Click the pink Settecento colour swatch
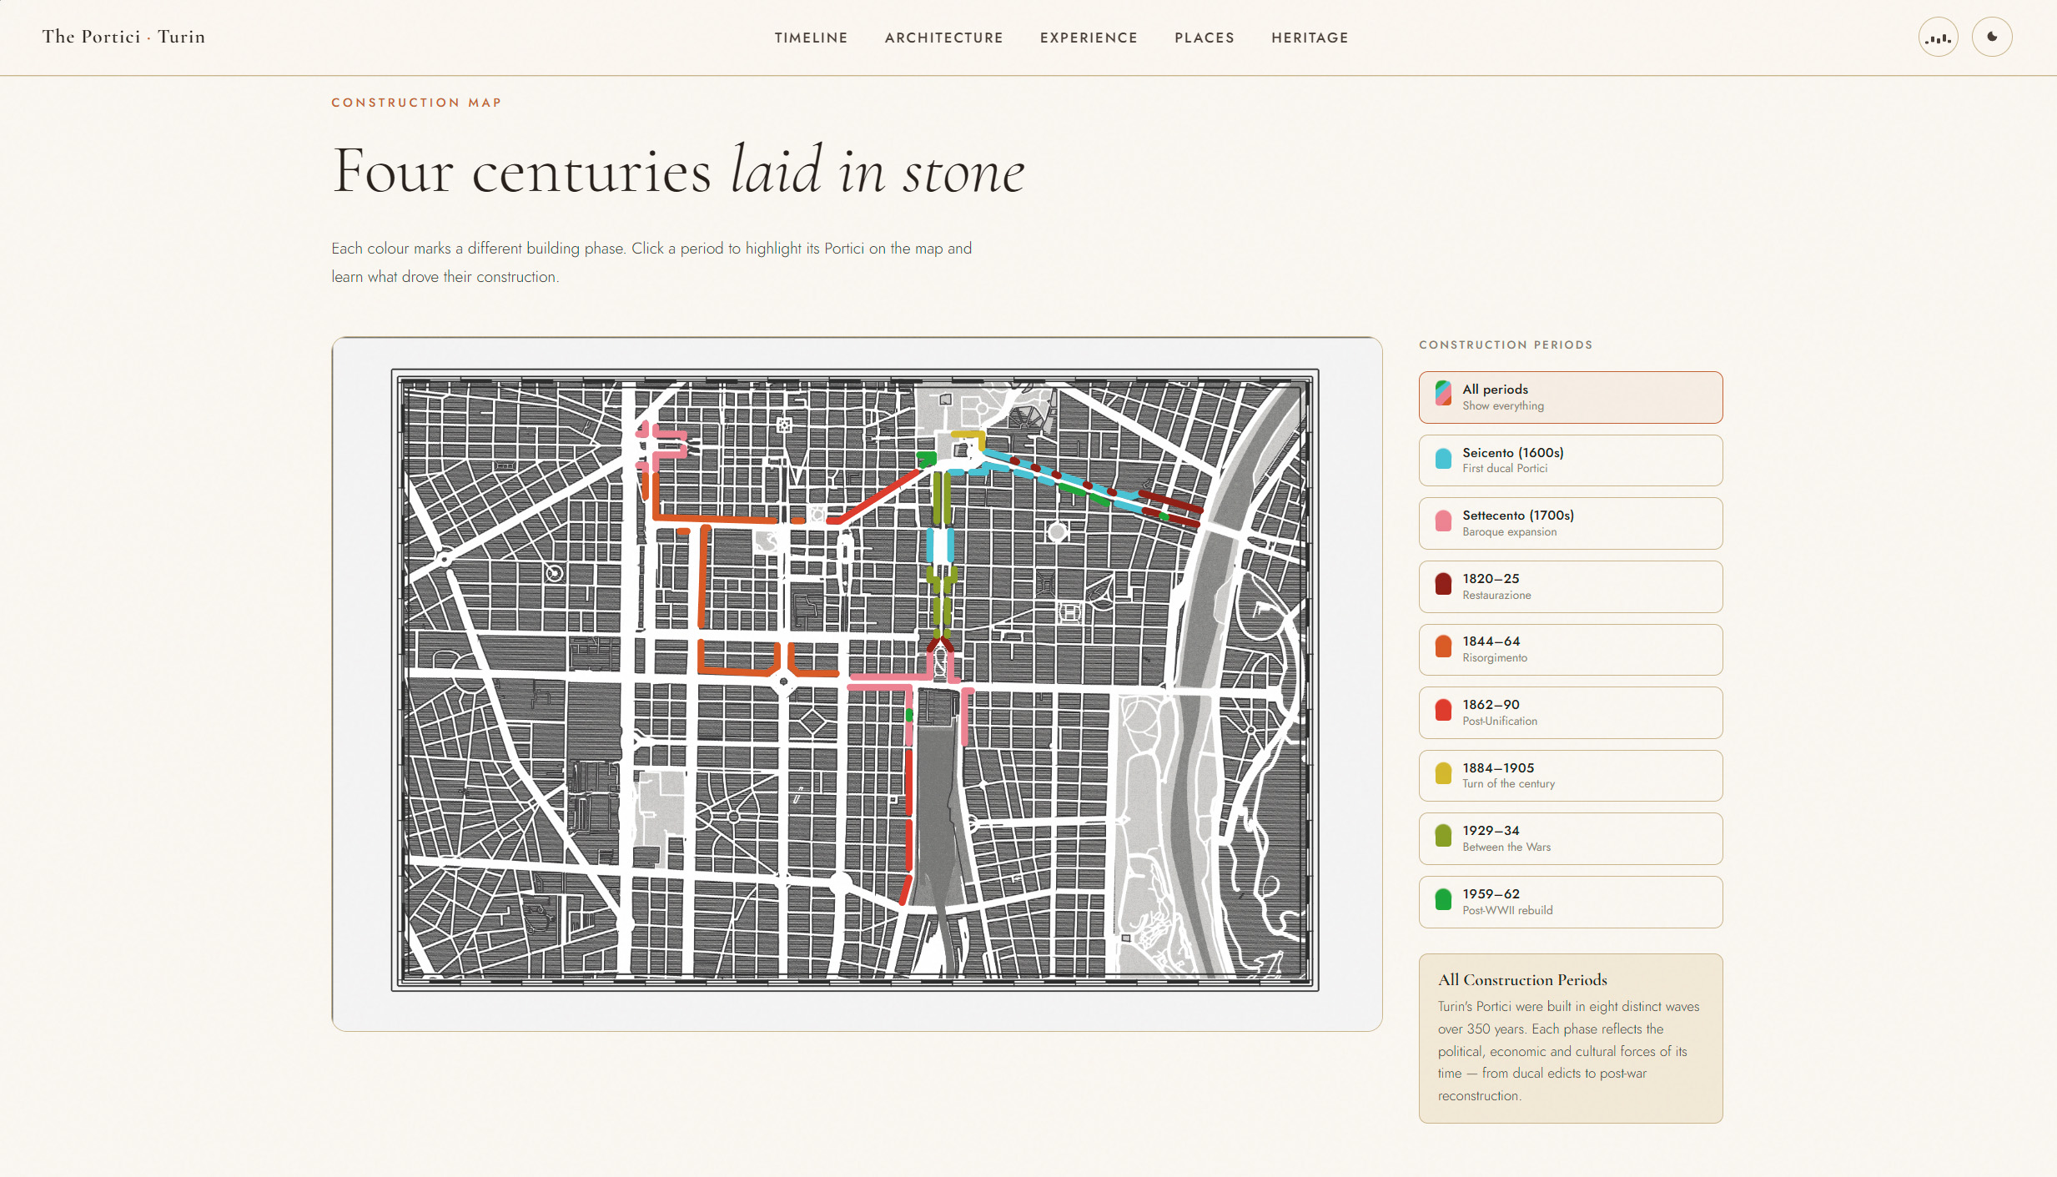The image size is (2057, 1177). pyautogui.click(x=1443, y=521)
